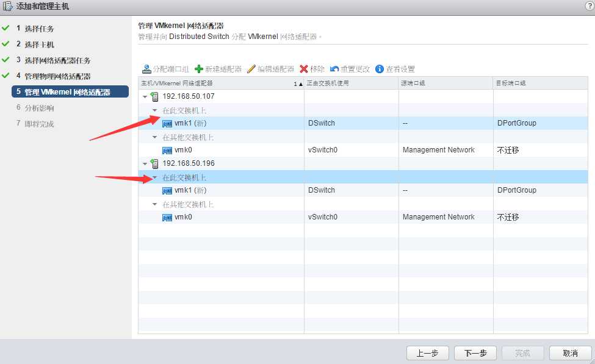Image resolution: width=595 pixels, height=364 pixels.
Task: Click vSwitch0 cell in 192.168.50.107 vmk0 row
Action: pos(323,150)
